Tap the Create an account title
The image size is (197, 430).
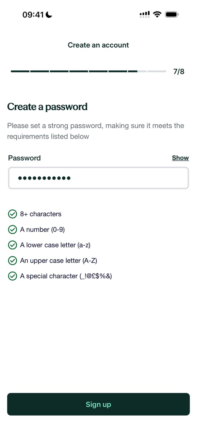click(x=98, y=45)
